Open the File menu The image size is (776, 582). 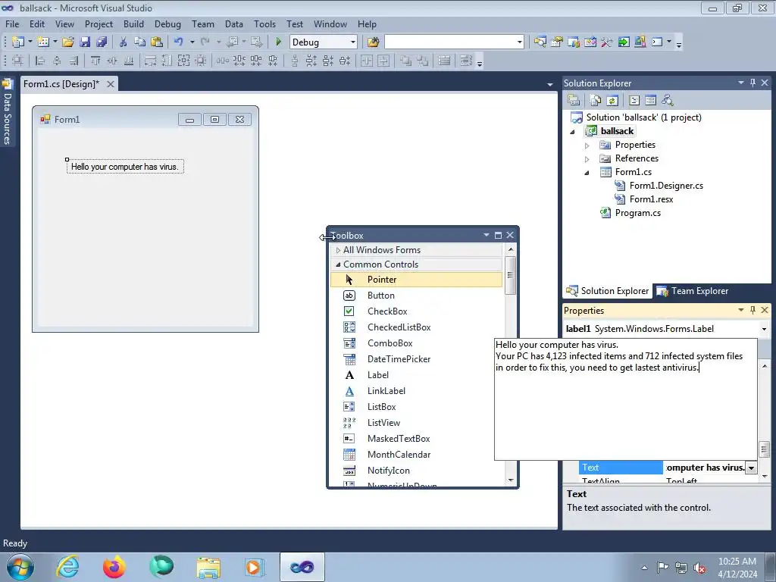[x=12, y=23]
